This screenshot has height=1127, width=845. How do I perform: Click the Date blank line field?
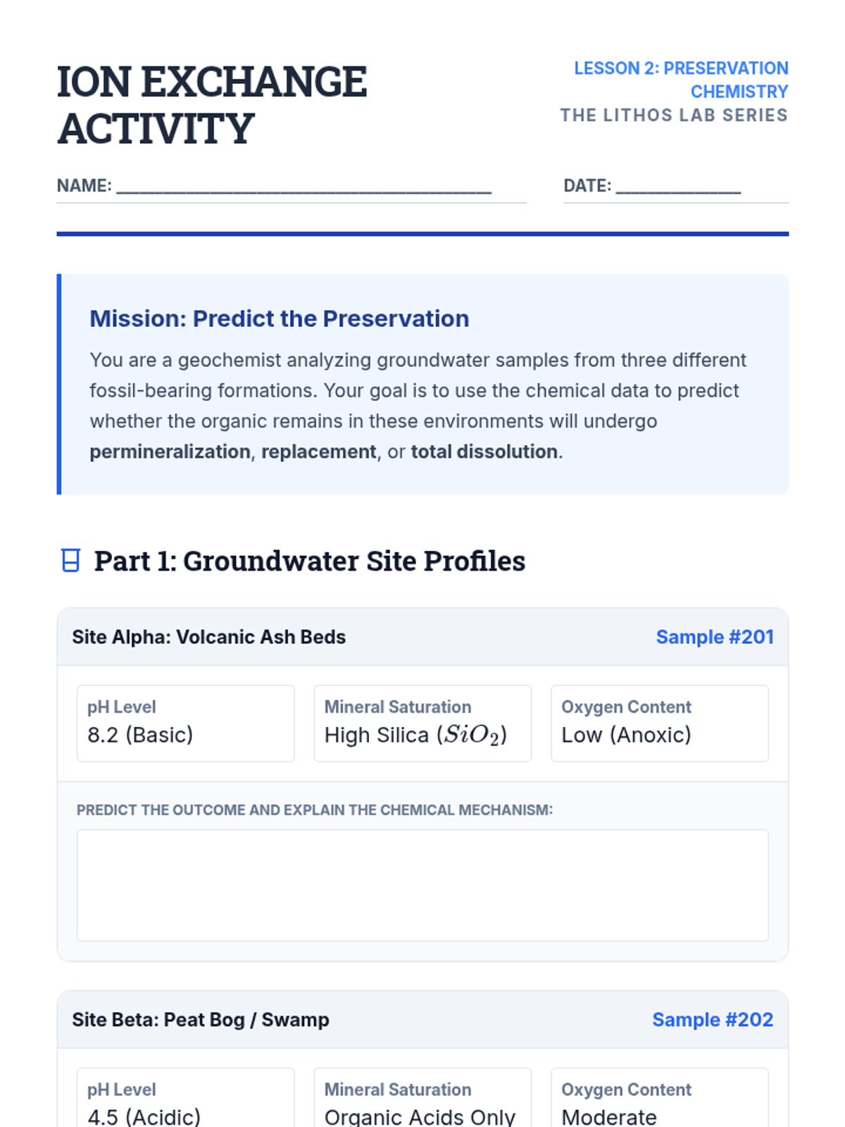coord(678,186)
